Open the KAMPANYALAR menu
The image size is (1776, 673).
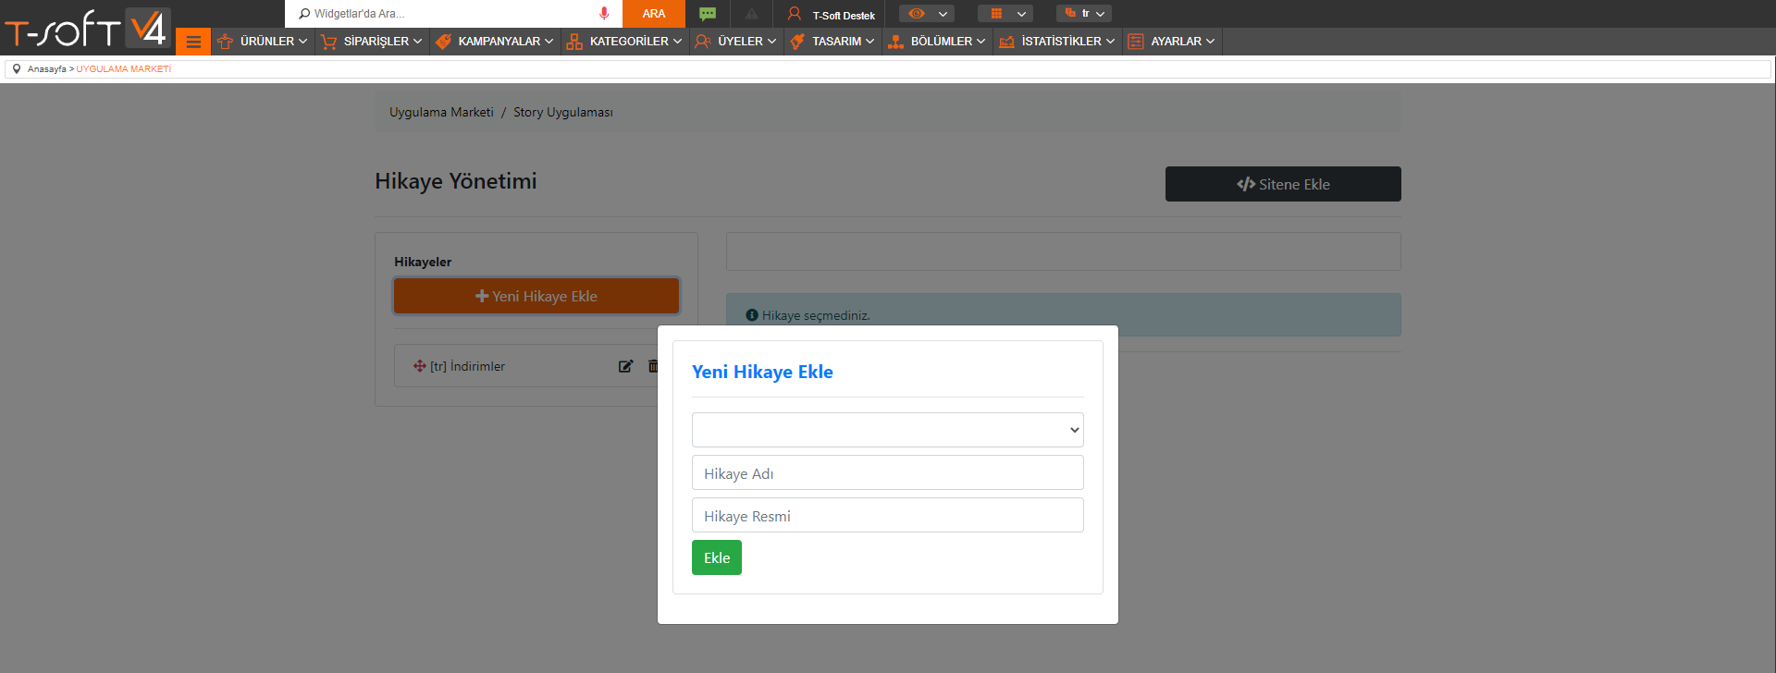click(495, 42)
